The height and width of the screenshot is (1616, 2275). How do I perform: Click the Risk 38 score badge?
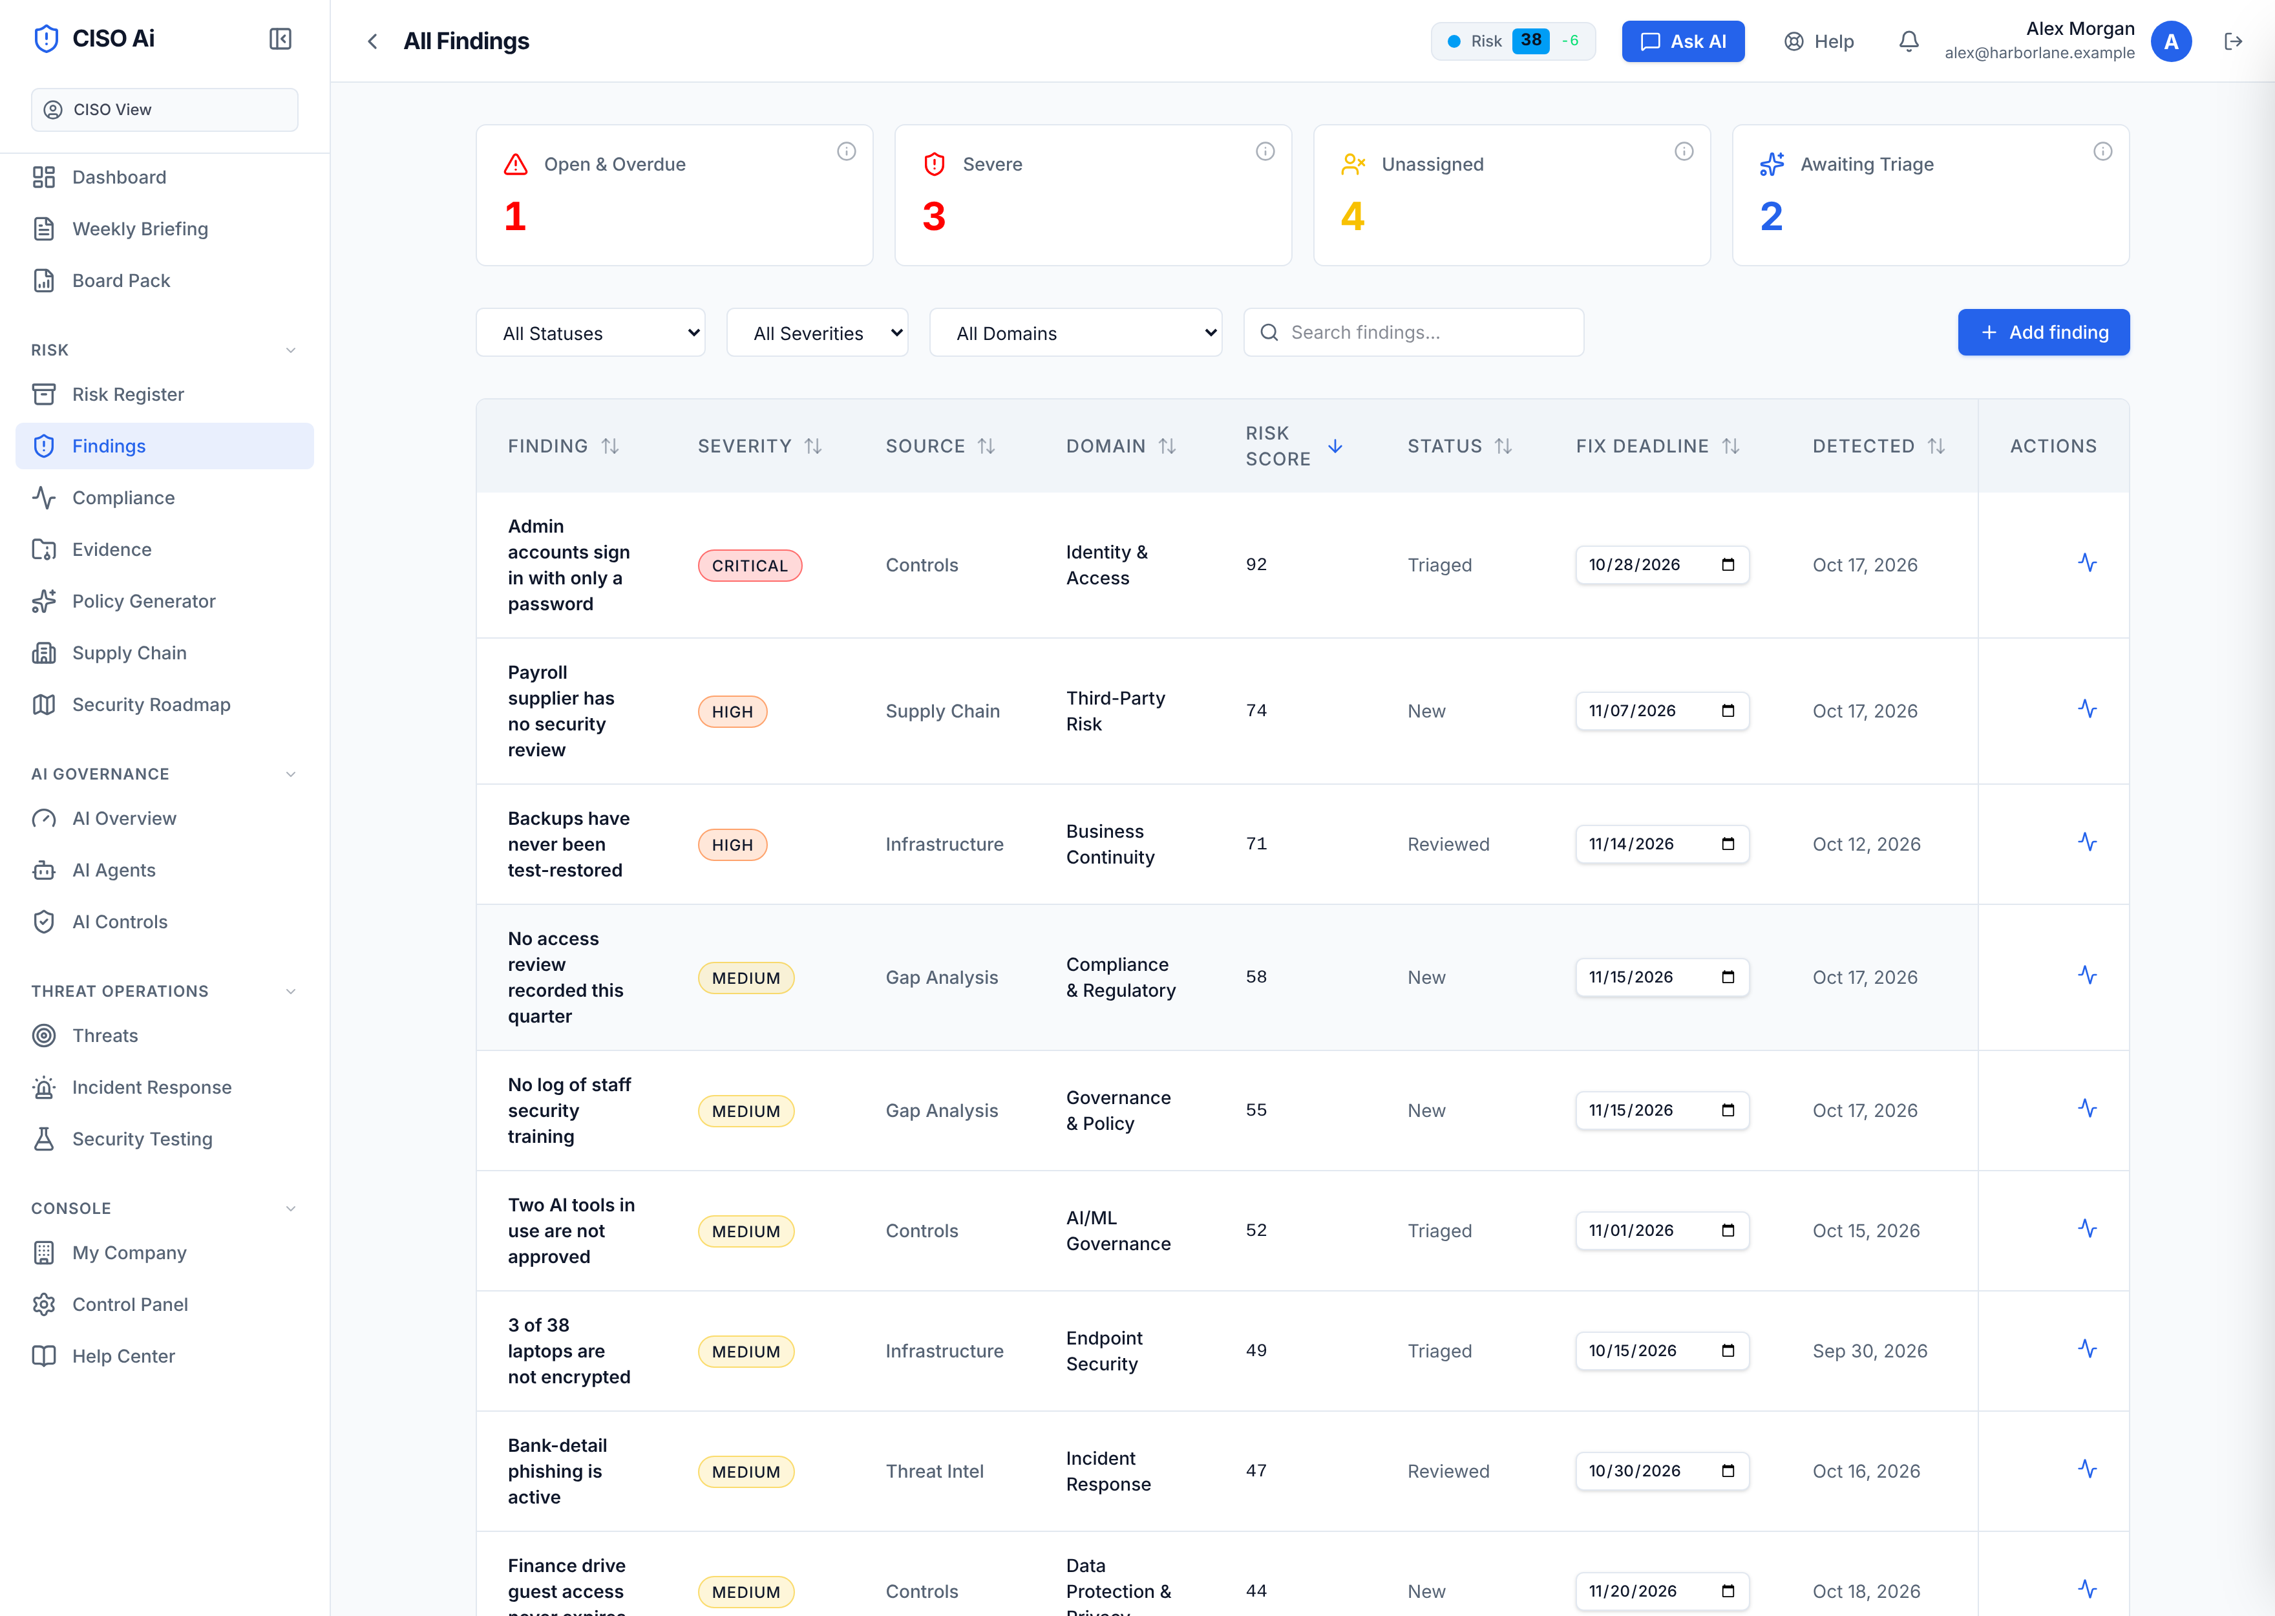coord(1512,41)
